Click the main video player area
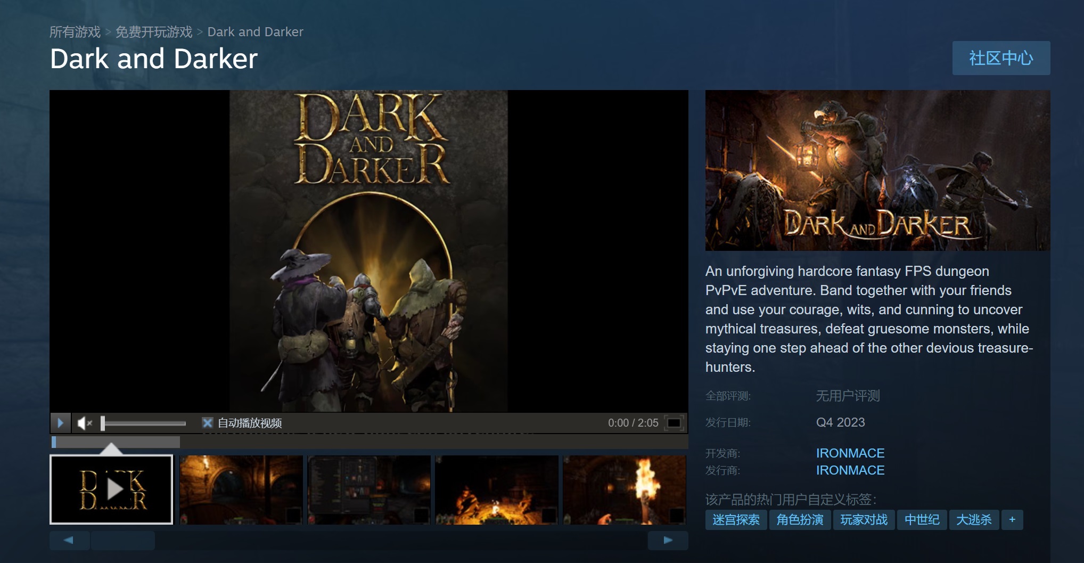1084x563 pixels. pyautogui.click(x=368, y=251)
